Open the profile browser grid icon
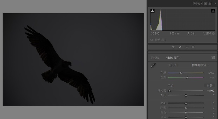The height and width of the screenshot is (119, 218). coord(213,57)
